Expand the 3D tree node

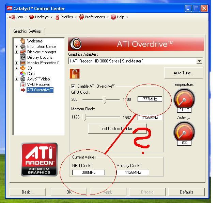[x=16, y=68]
